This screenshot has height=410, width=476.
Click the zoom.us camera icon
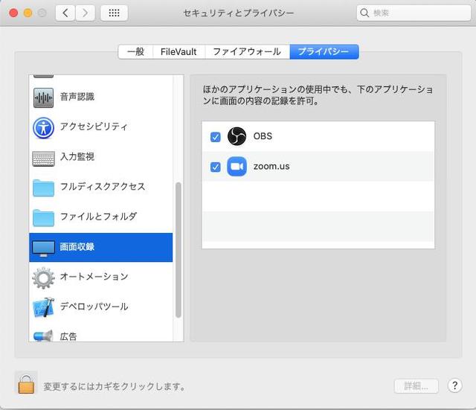click(x=237, y=167)
